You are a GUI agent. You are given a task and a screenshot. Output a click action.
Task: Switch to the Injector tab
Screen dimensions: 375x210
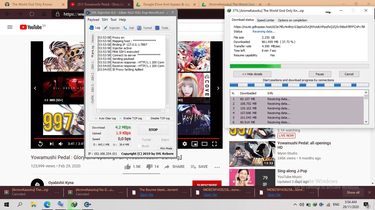pos(112,28)
